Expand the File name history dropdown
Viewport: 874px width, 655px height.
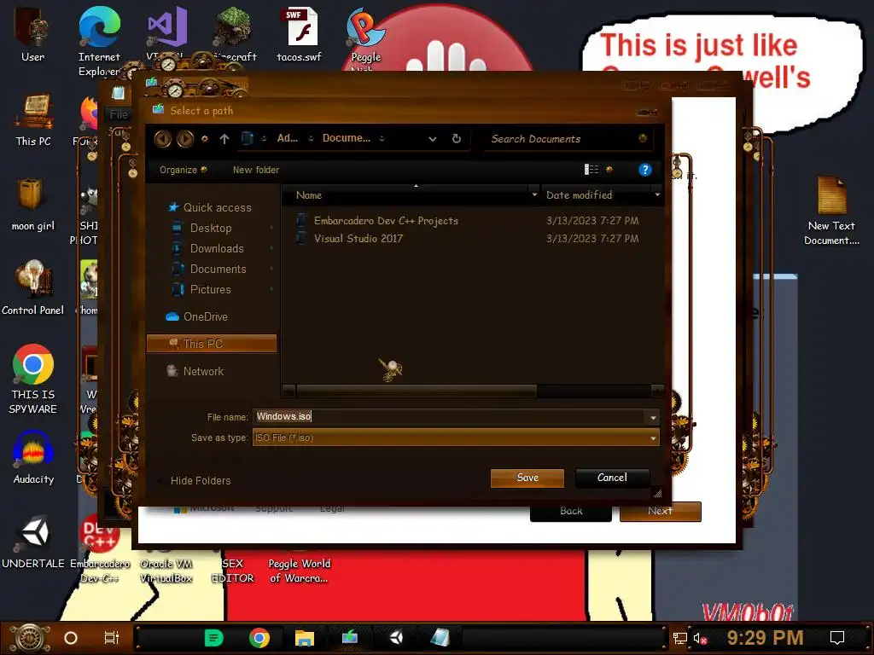click(x=653, y=417)
